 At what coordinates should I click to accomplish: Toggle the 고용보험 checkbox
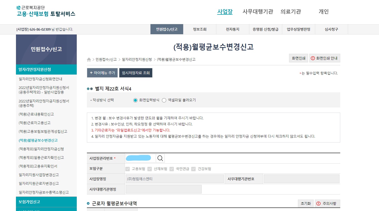127,169
